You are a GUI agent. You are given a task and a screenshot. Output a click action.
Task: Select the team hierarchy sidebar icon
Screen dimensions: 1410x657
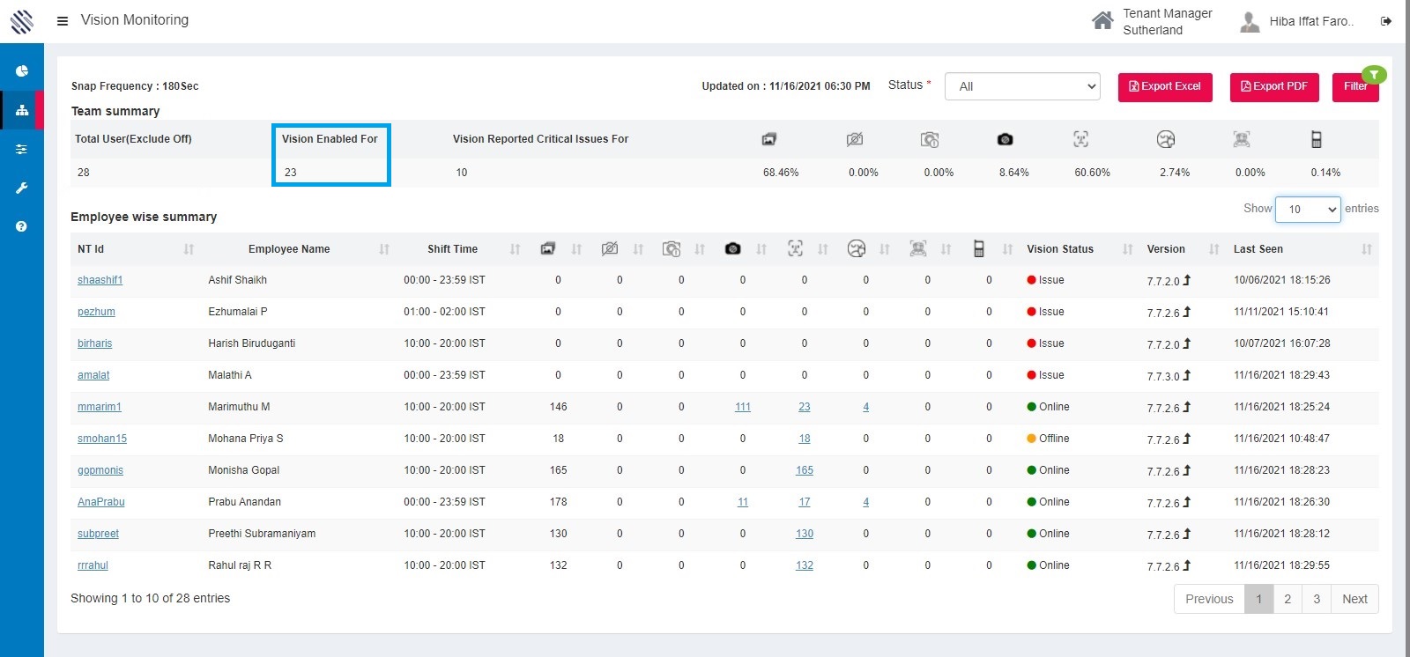point(22,110)
